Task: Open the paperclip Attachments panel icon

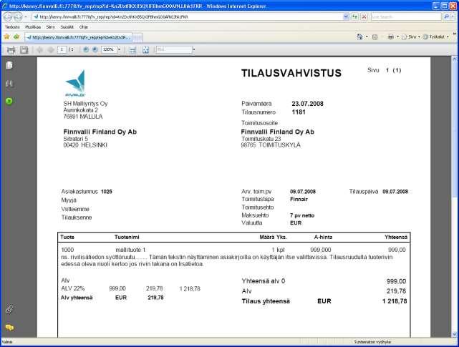Action: tap(9, 309)
